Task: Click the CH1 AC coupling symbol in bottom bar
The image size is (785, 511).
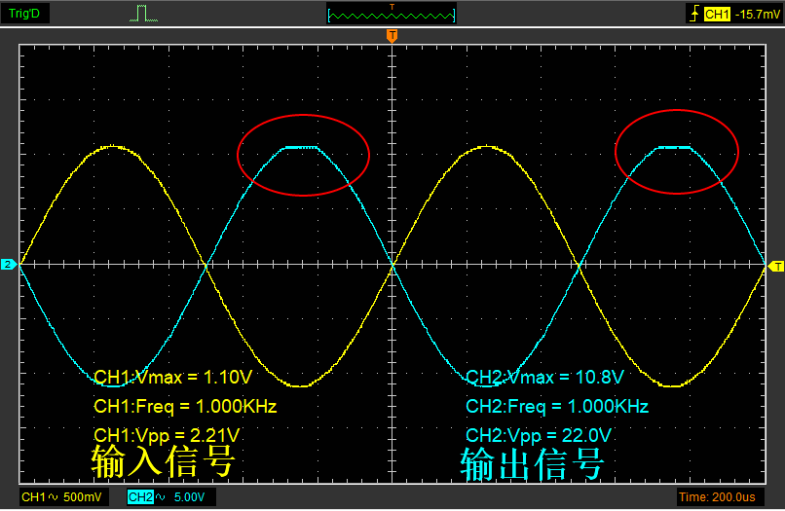Action: pyautogui.click(x=52, y=497)
